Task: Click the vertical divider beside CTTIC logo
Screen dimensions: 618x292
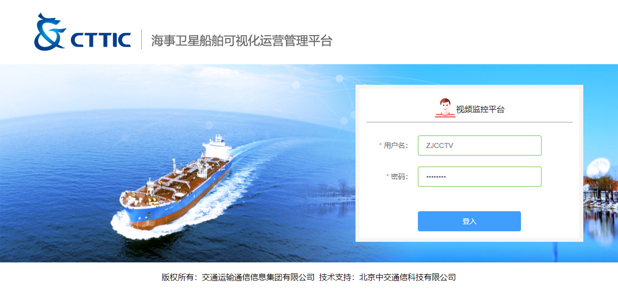Action: click(x=141, y=39)
